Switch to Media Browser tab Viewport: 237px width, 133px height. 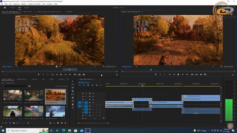coord(21,79)
